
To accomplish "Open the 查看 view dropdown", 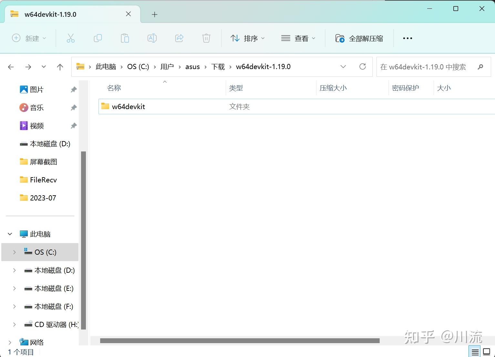I will tap(298, 38).
